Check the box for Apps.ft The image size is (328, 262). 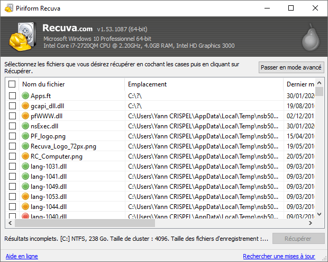(x=12, y=95)
